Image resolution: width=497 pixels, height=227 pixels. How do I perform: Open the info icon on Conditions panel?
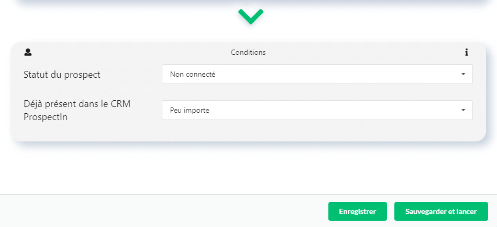point(466,52)
